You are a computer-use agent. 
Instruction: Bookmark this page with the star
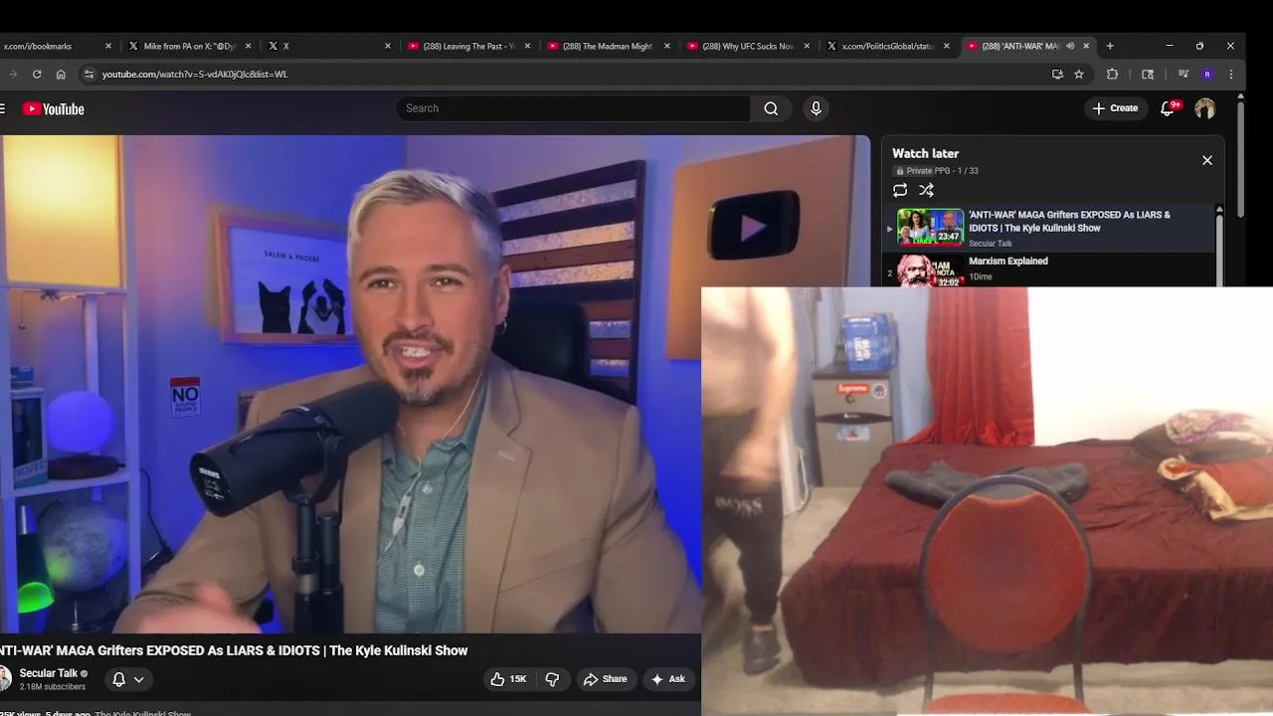(1079, 74)
